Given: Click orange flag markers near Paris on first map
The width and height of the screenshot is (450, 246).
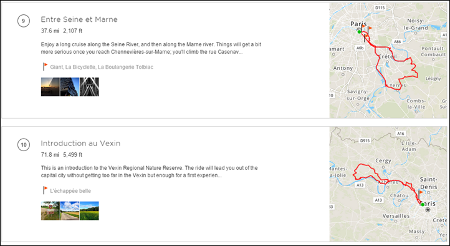Looking at the screenshot, I should coord(366,29).
